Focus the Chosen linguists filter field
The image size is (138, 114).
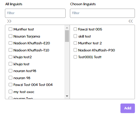coord(102,13)
